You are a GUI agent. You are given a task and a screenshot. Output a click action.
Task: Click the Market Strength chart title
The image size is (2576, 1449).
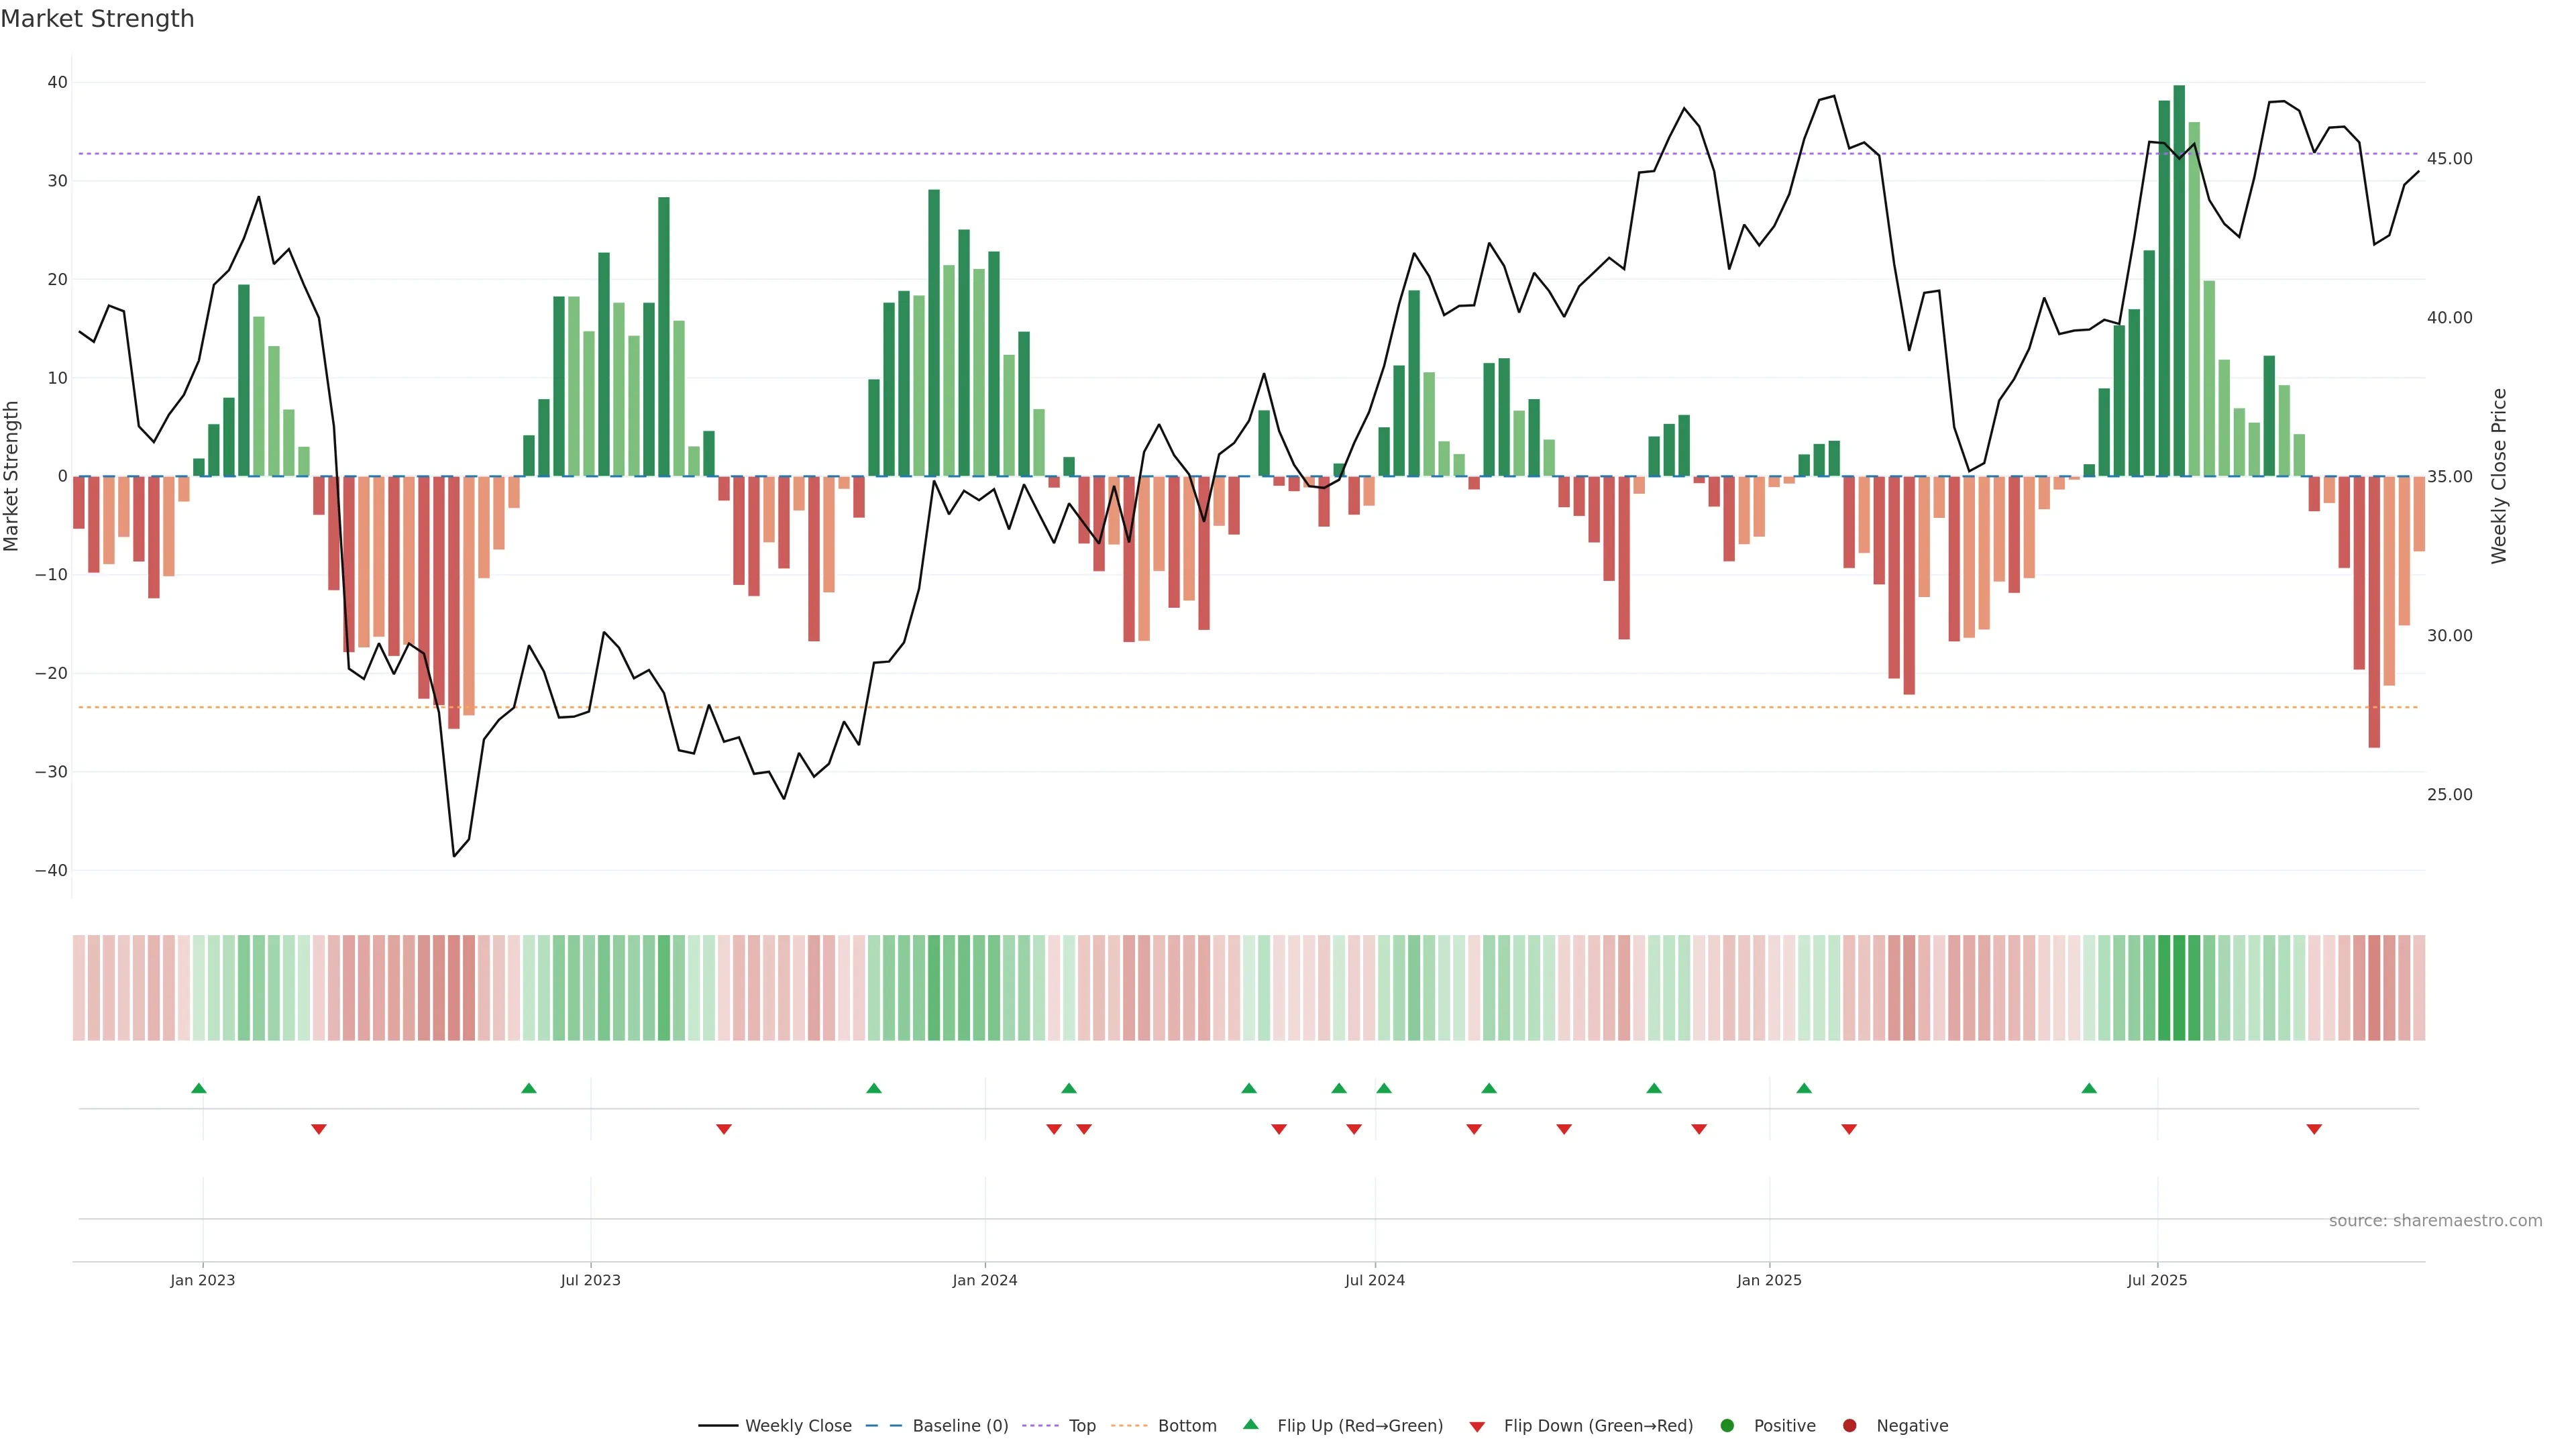point(98,19)
